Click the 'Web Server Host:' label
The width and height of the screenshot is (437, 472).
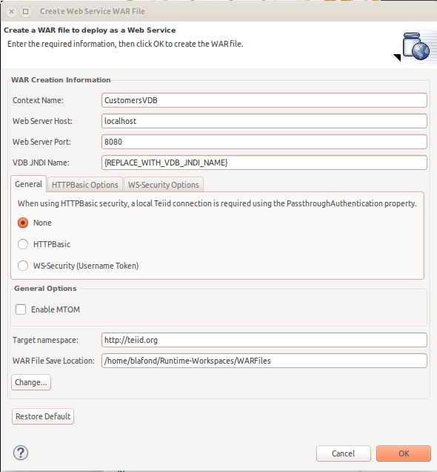pos(42,121)
